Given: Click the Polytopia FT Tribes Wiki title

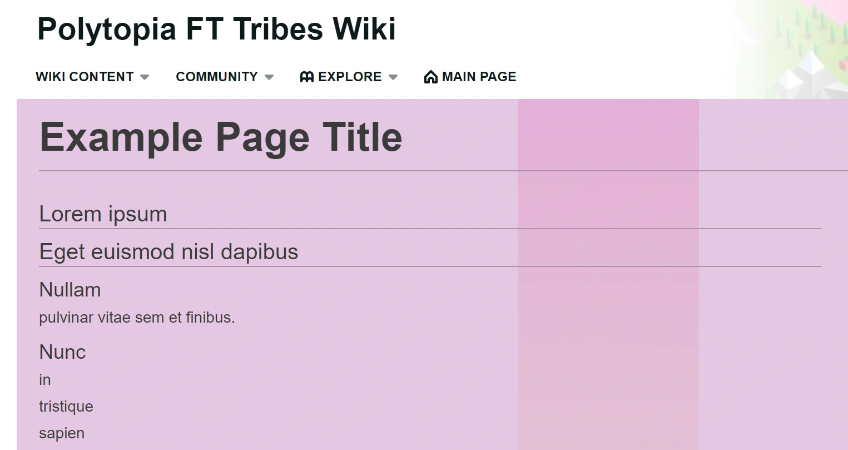Looking at the screenshot, I should tap(216, 29).
